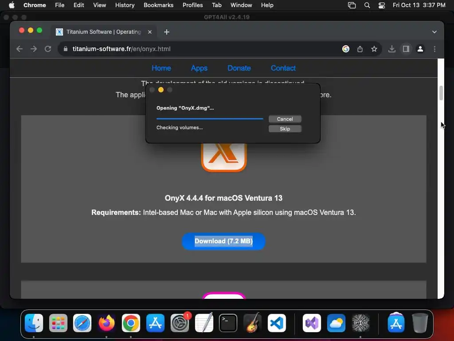Open a new Chrome tab
454x341 pixels.
point(167,32)
